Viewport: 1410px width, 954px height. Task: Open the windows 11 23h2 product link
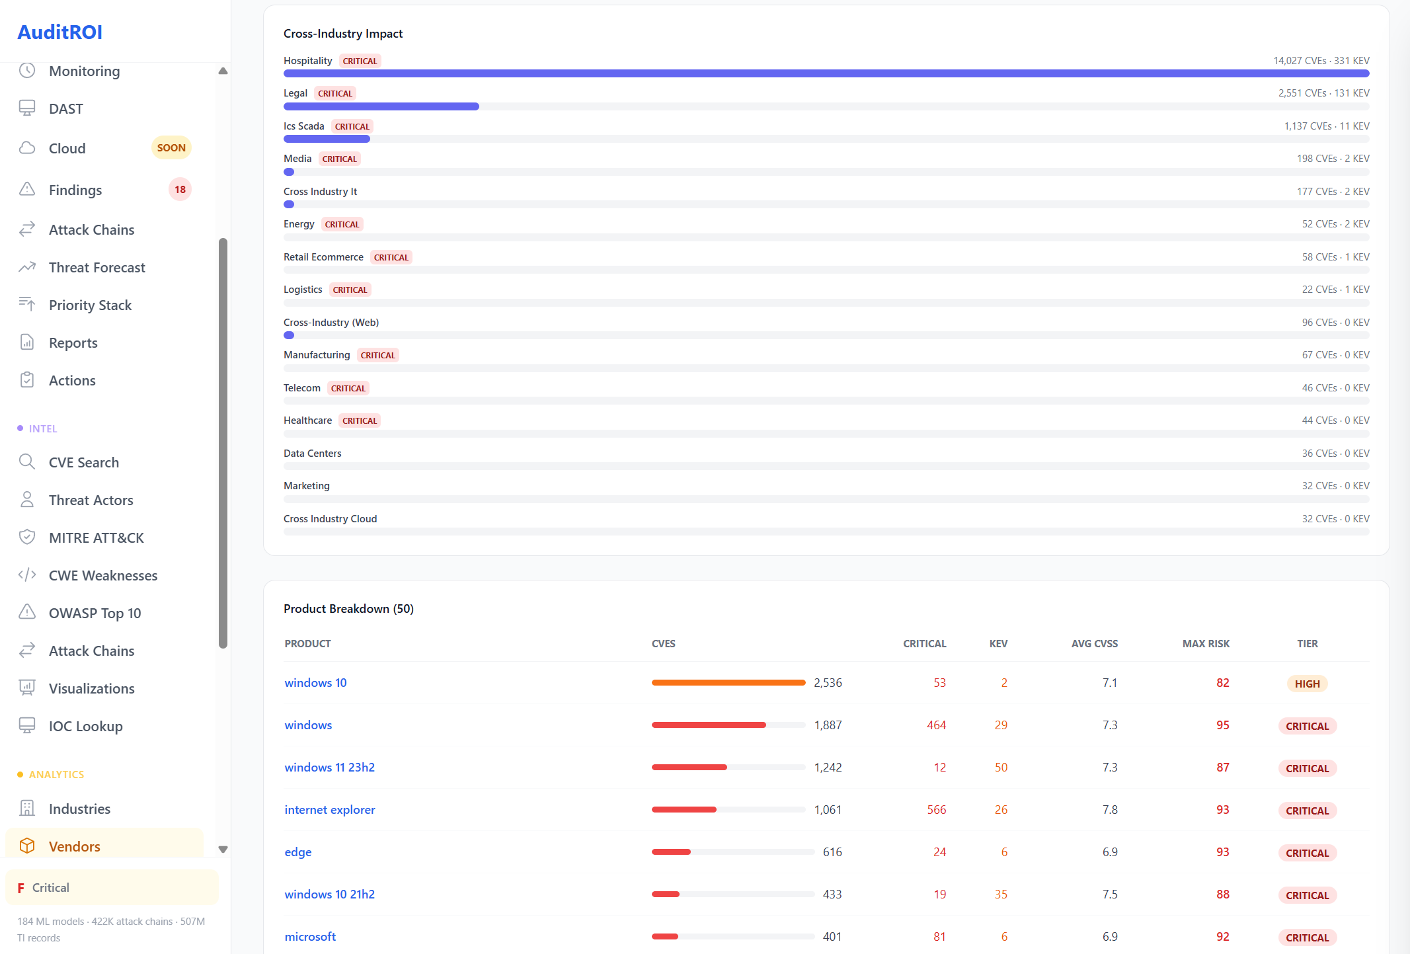330,768
